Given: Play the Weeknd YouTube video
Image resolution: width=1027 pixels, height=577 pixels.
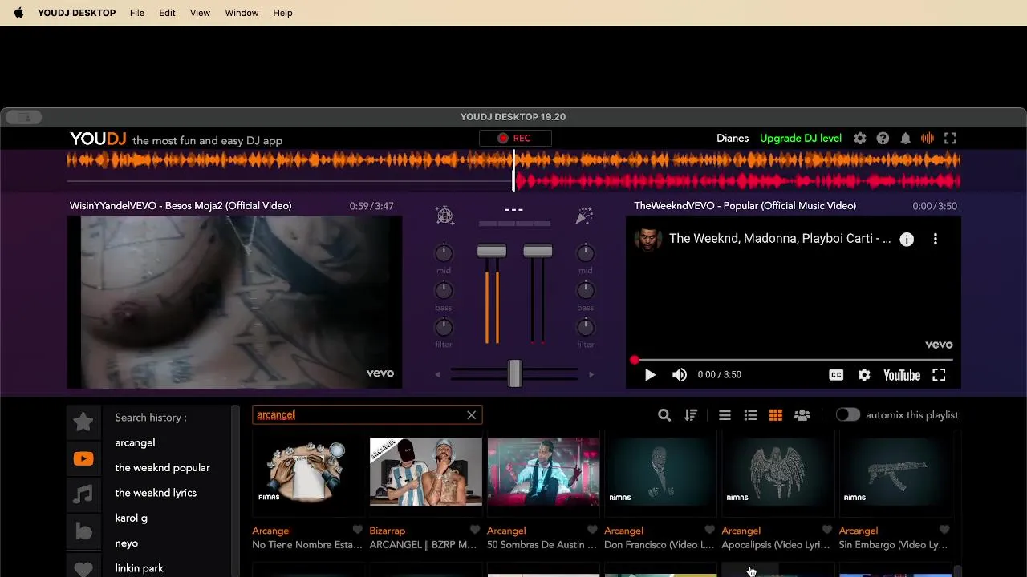Looking at the screenshot, I should 650,375.
